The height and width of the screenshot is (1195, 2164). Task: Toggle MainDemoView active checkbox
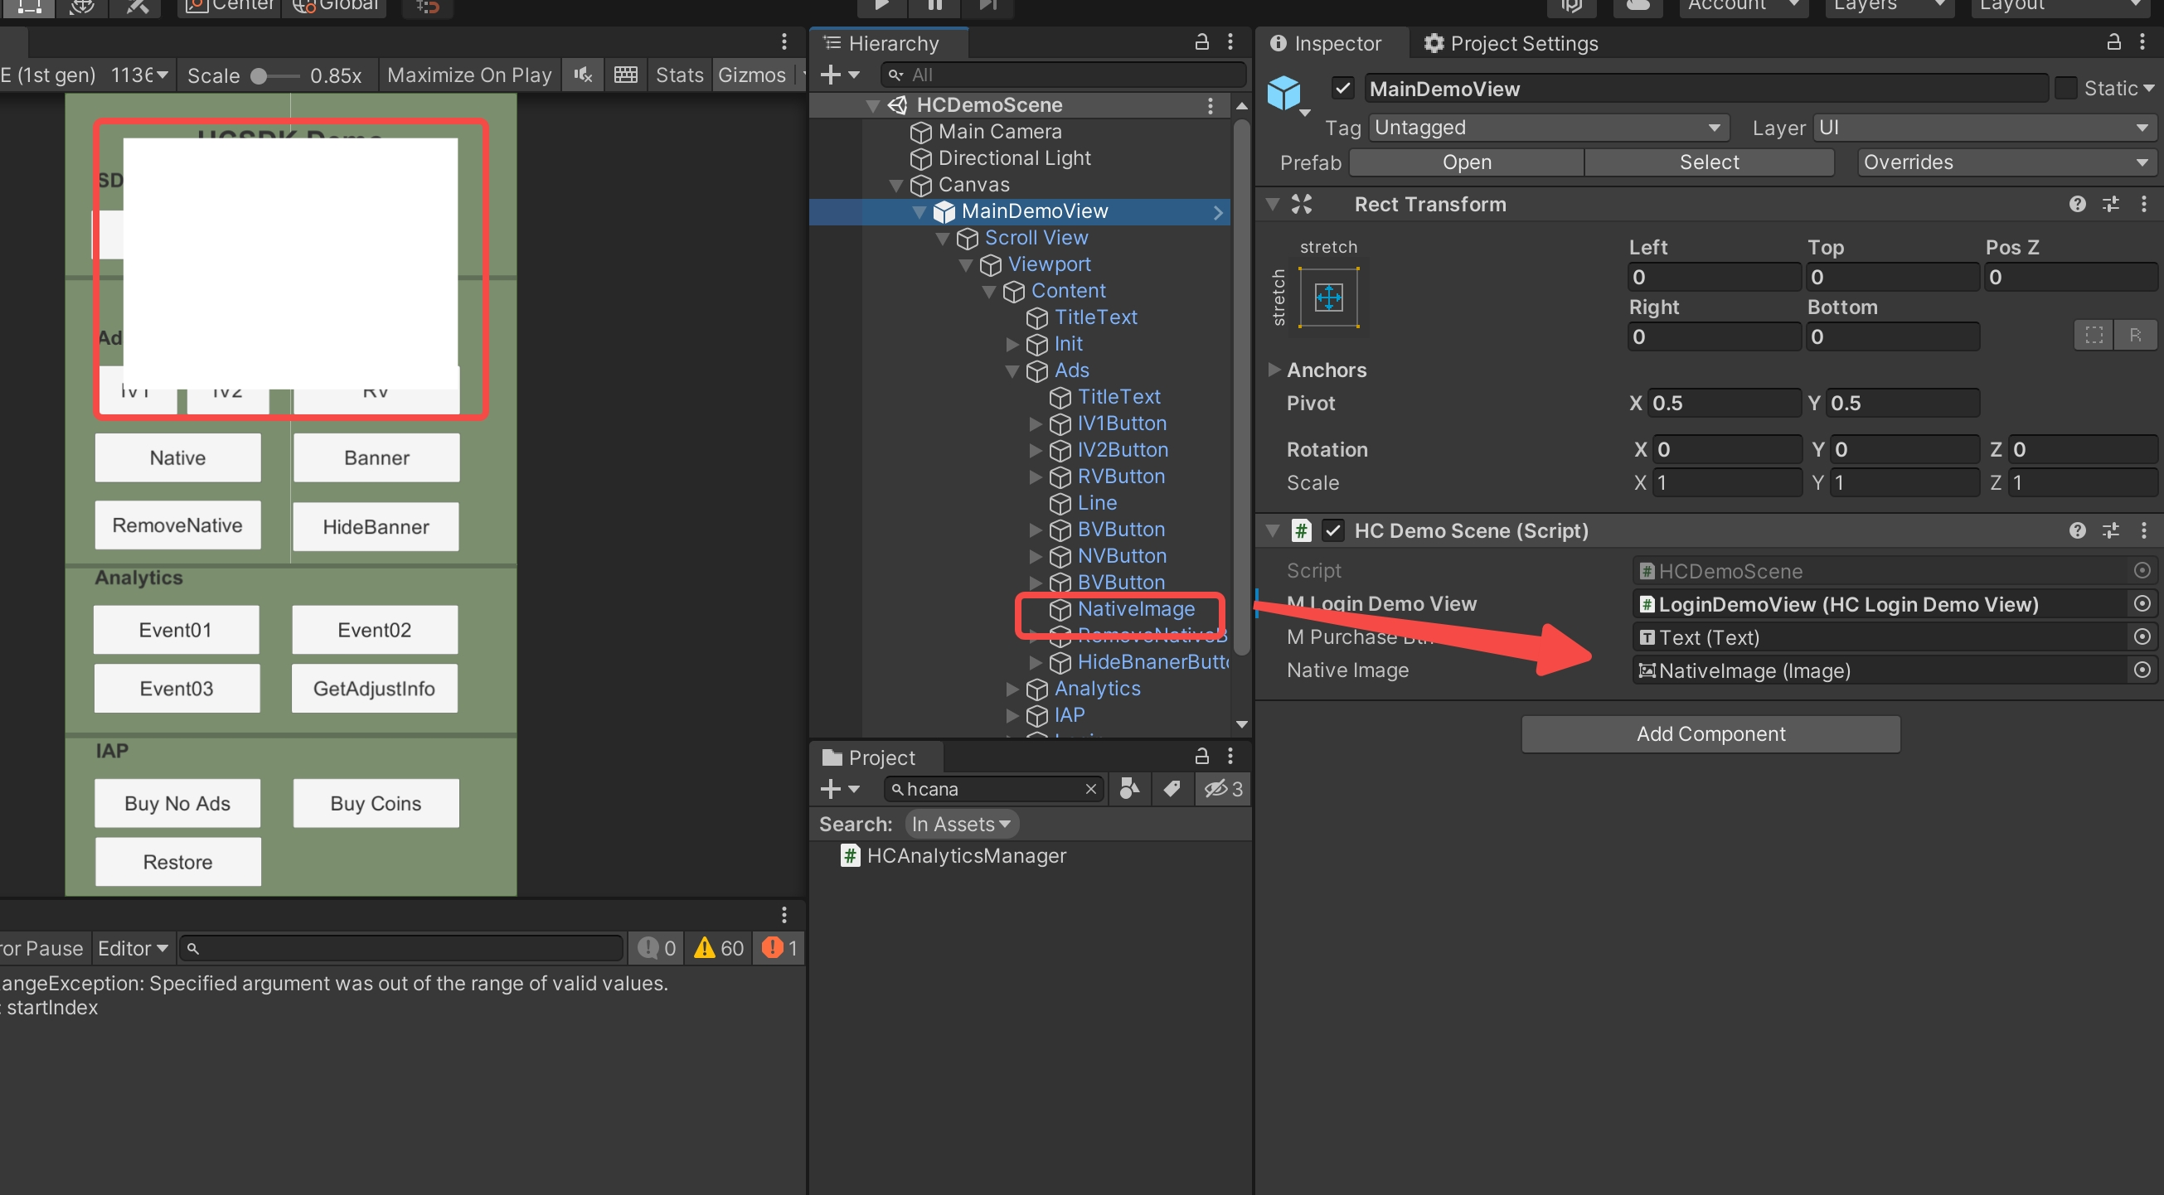[x=1343, y=88]
